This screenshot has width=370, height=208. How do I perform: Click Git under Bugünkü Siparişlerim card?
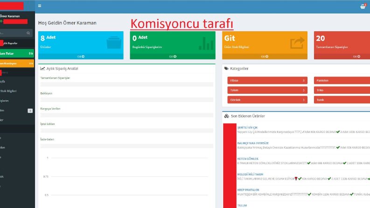click(x=173, y=56)
